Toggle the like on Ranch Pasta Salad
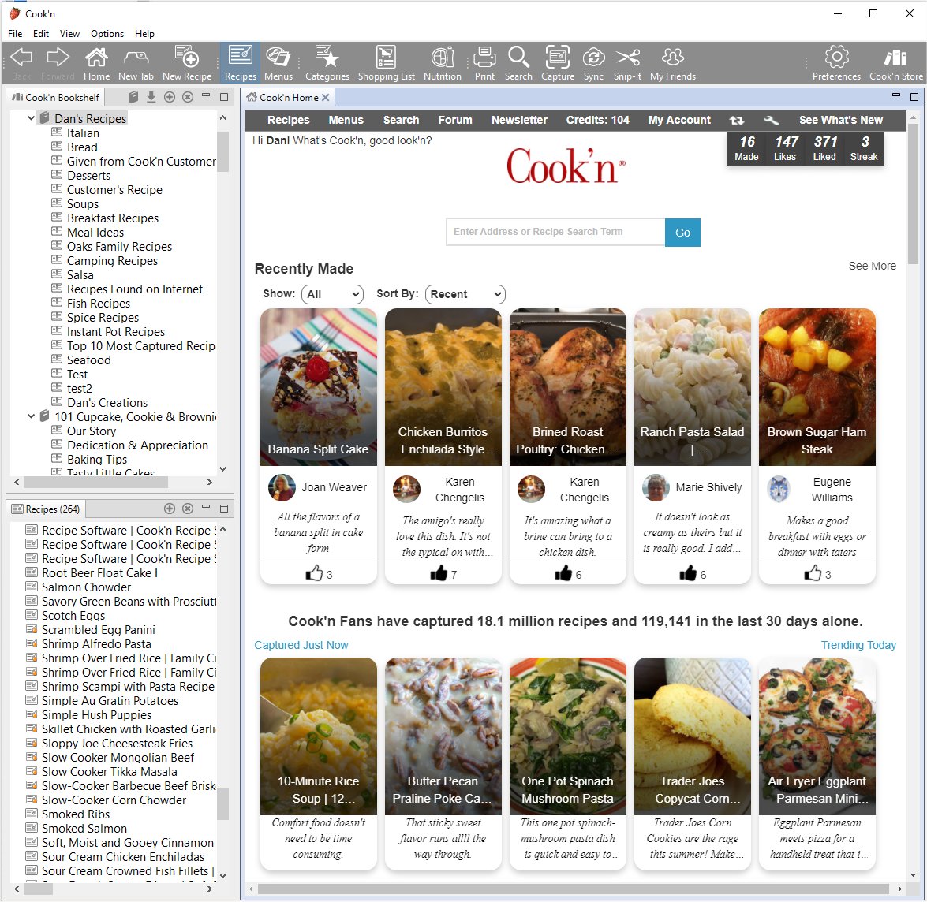927x902 pixels. point(688,573)
